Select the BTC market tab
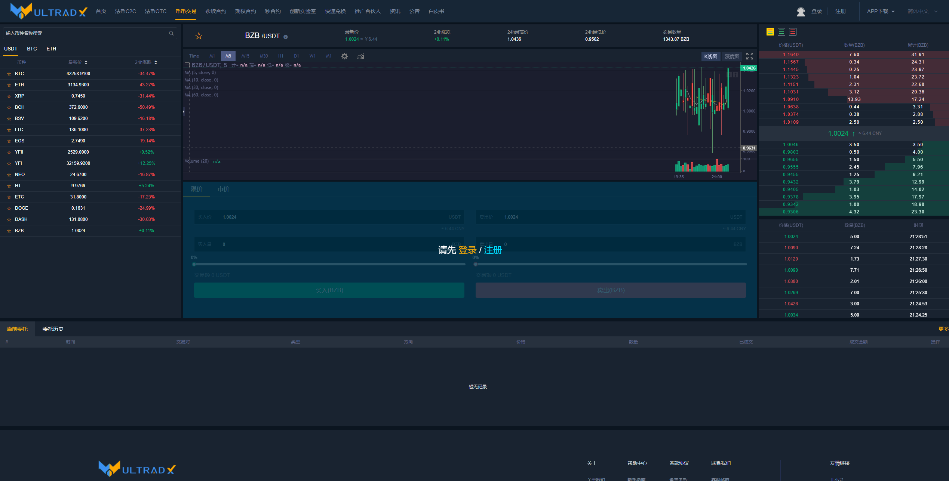949x481 pixels. click(32, 49)
